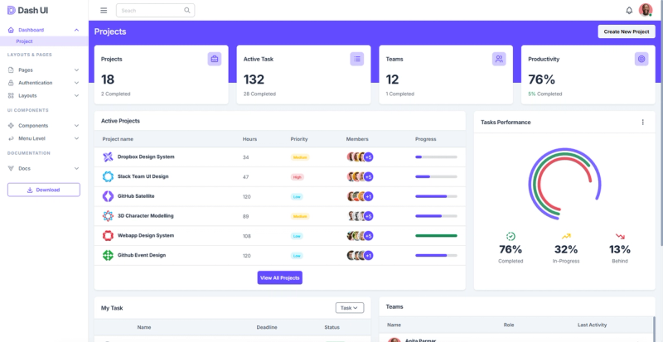Click View All Projects button
The image size is (663, 342).
tap(280, 277)
